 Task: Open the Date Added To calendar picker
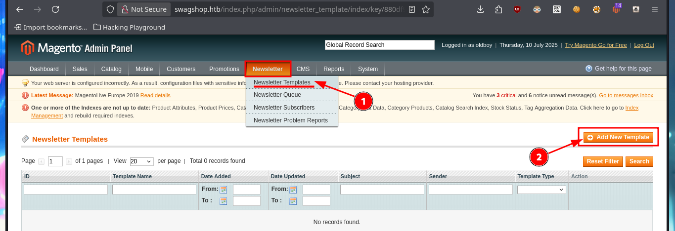tap(223, 201)
